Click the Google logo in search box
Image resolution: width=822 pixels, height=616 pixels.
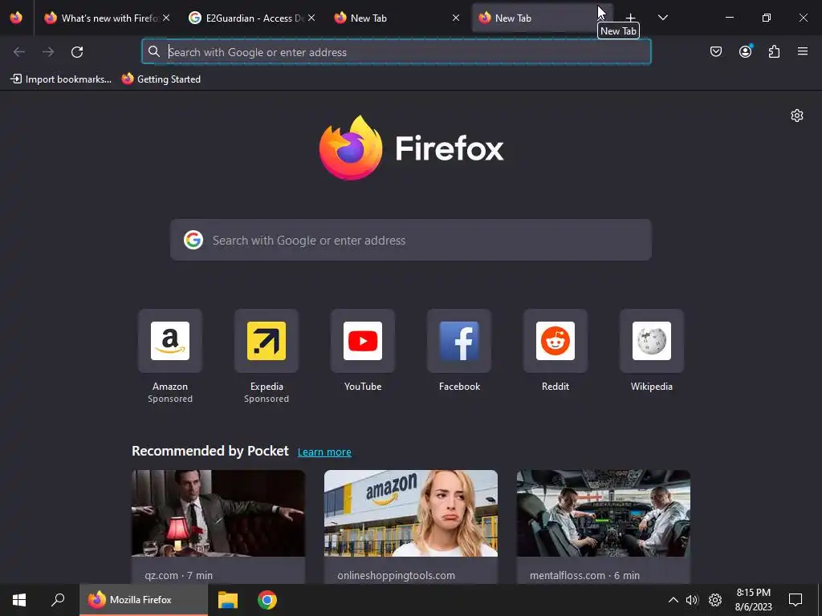(193, 240)
